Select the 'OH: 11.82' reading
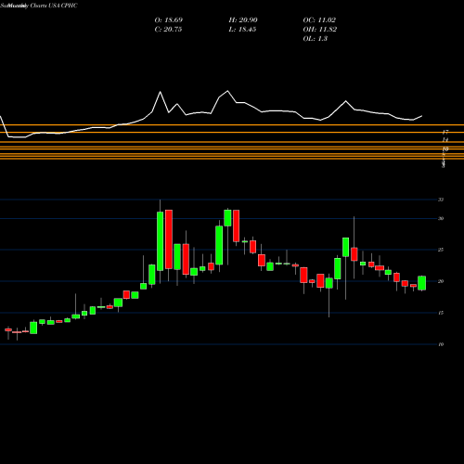Viewport: 464px width, 464px height. (320, 30)
